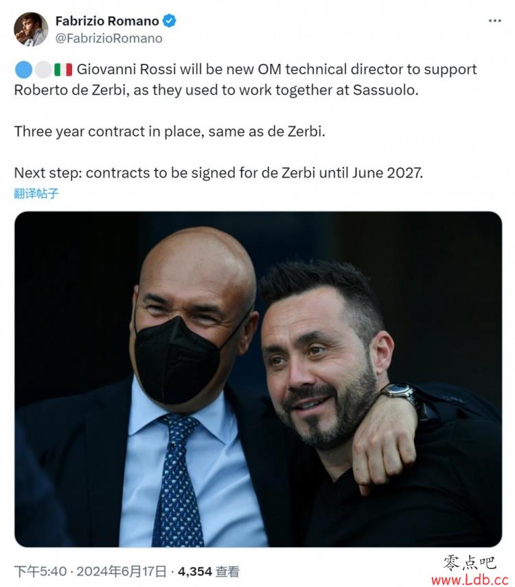This screenshot has height=587, width=515.
Task: Click the Italian flag emoji
Action: click(63, 69)
